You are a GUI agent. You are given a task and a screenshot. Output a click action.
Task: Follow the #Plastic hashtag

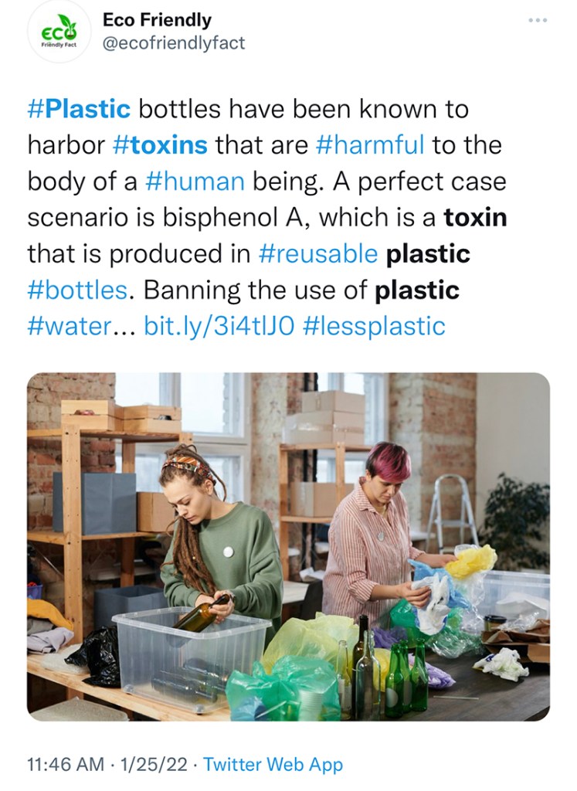pyautogui.click(x=80, y=109)
